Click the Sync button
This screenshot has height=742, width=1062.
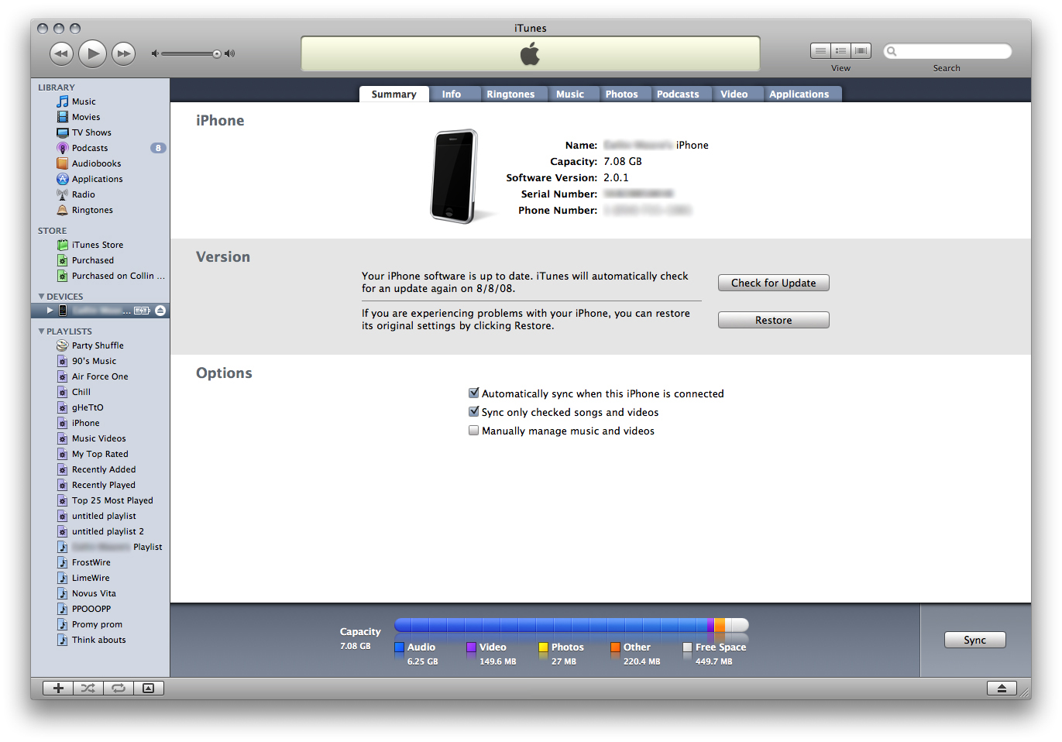975,640
